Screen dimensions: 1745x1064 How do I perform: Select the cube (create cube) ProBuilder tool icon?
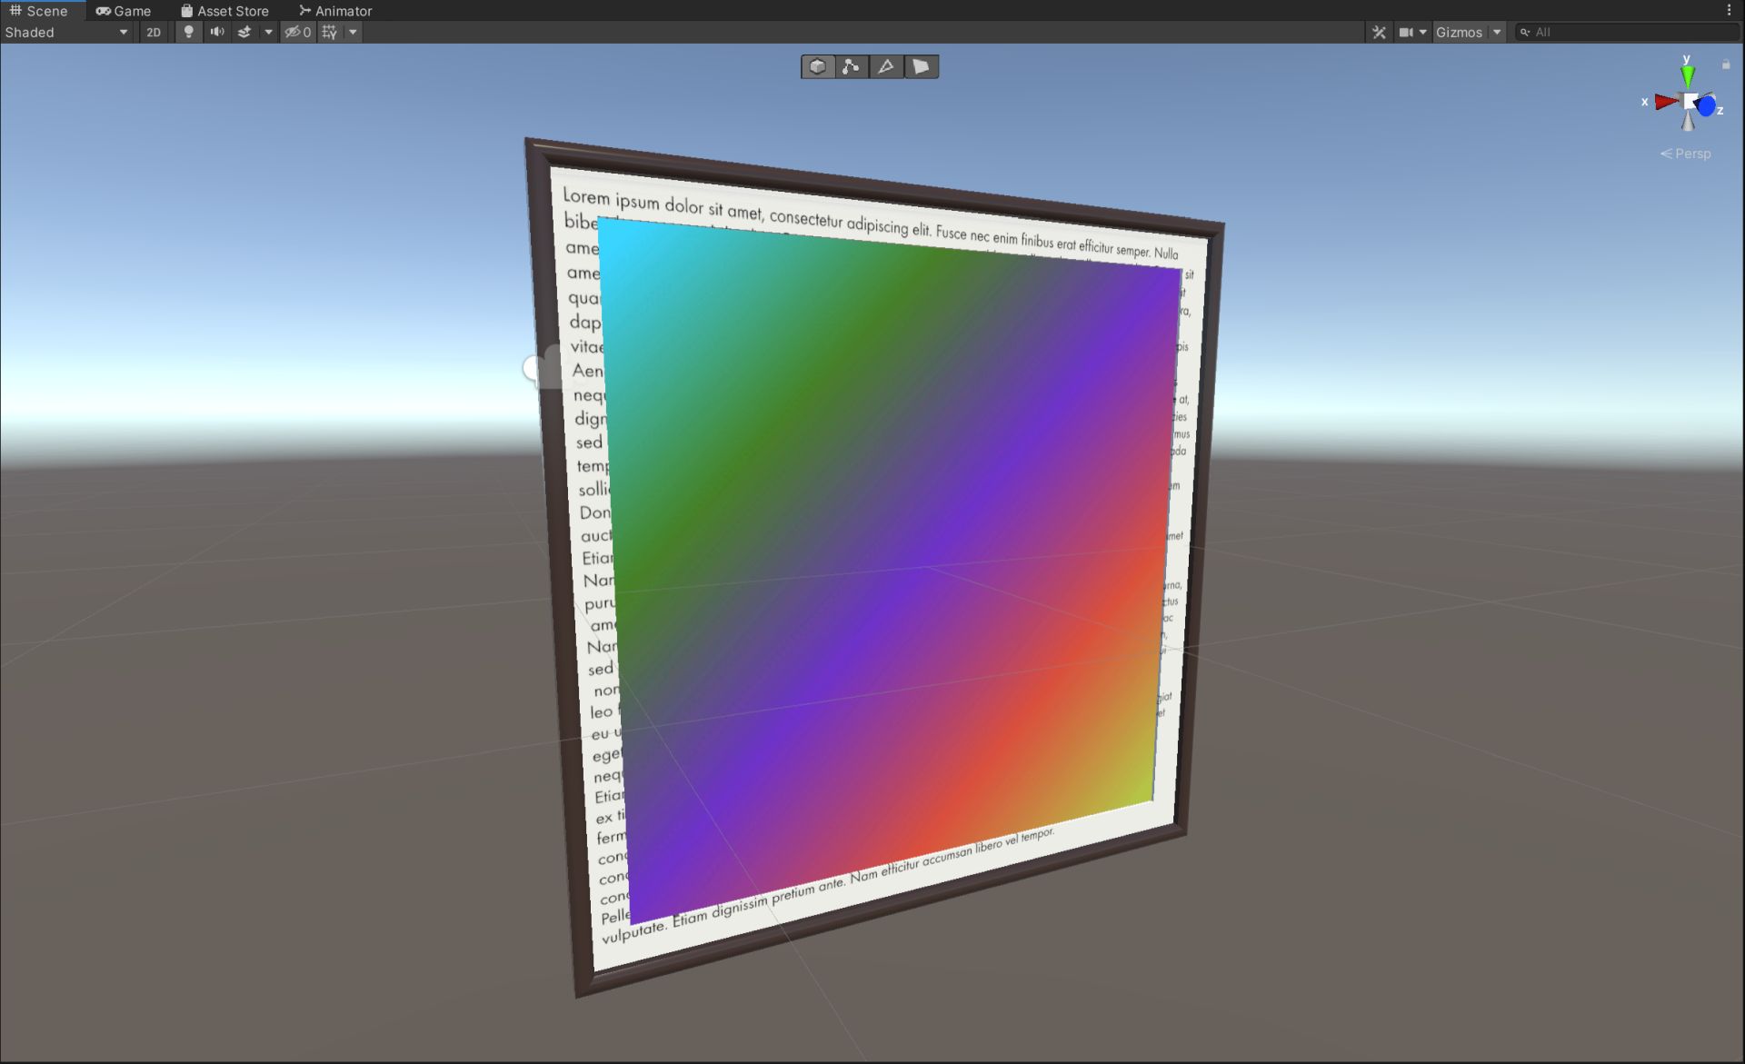pos(818,66)
